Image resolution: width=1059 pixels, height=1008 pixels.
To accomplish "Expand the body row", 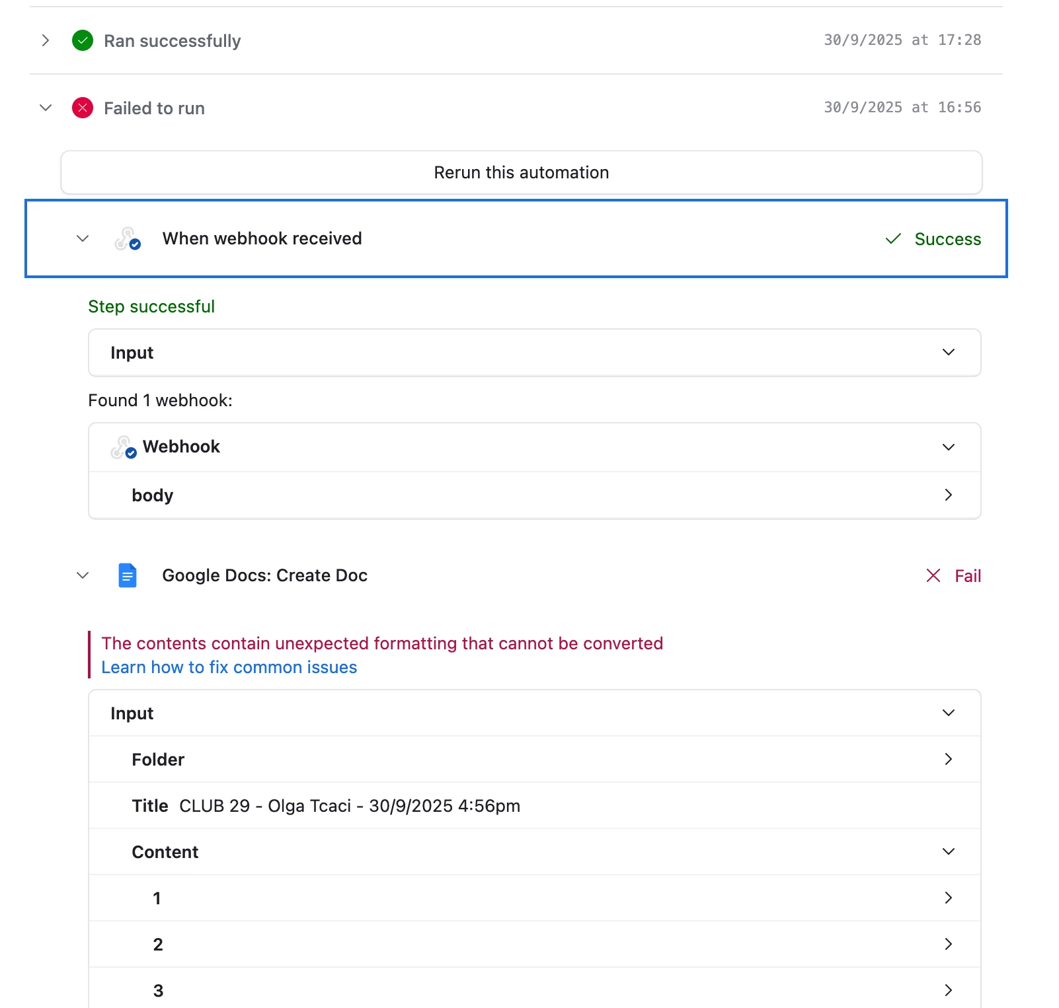I will click(x=948, y=495).
